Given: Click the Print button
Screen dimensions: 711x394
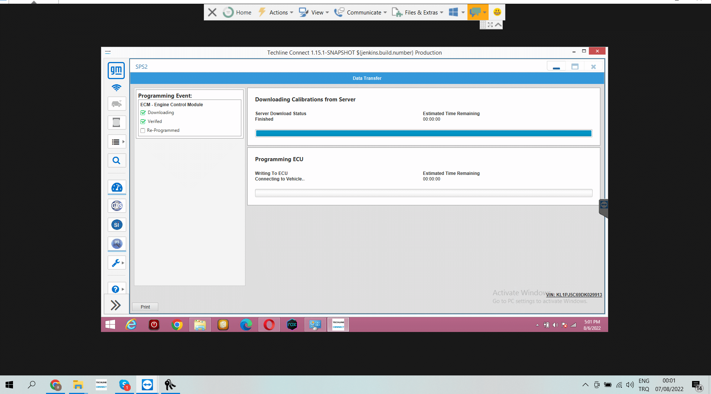Looking at the screenshot, I should (145, 307).
